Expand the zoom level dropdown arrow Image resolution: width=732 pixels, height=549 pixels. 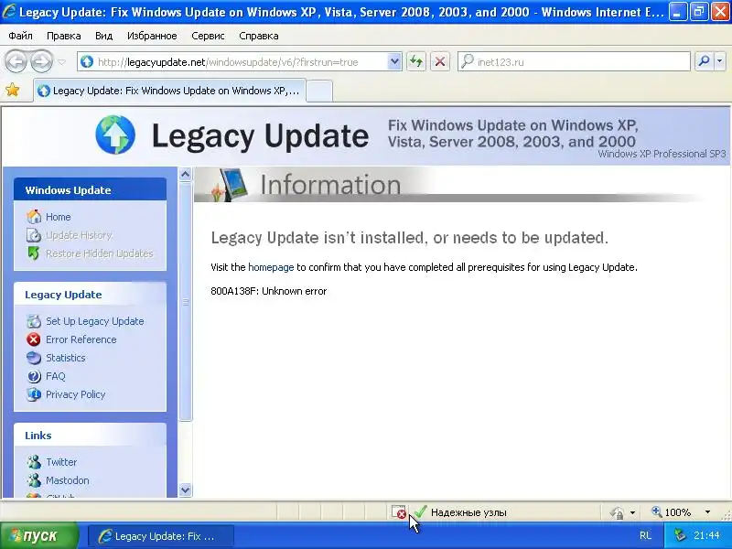pyautogui.click(x=707, y=512)
